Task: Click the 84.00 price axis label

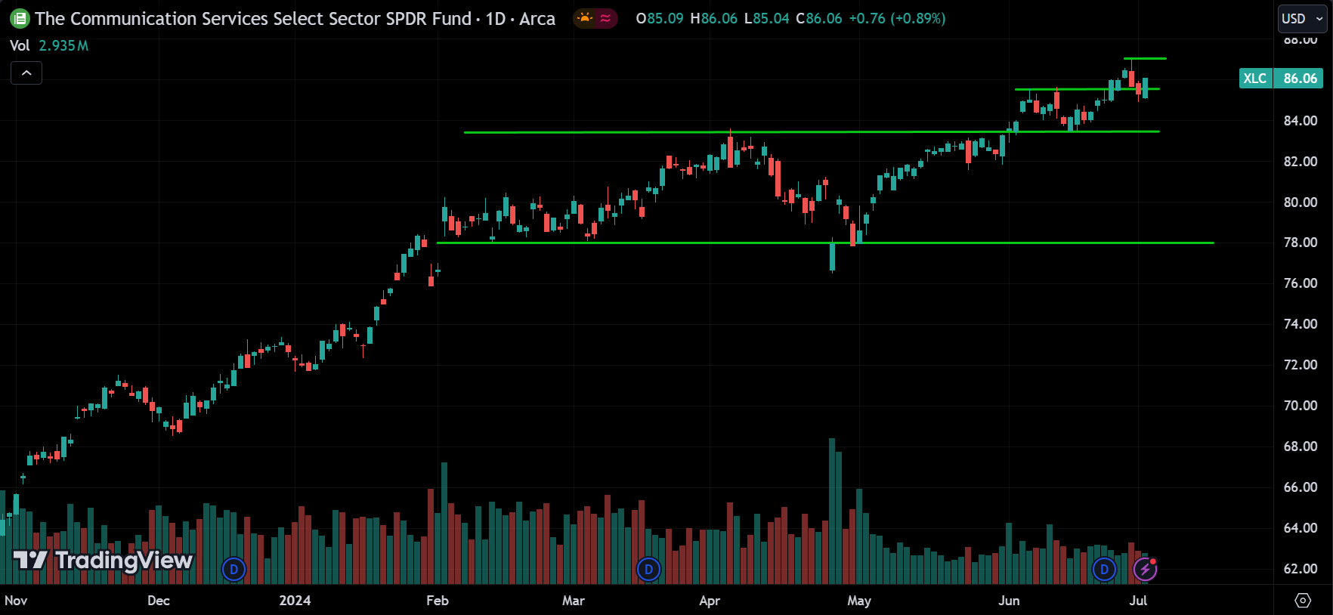Action: pyautogui.click(x=1300, y=121)
